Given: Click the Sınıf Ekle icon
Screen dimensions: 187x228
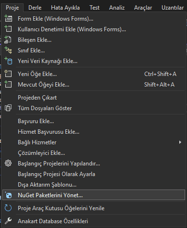Looking at the screenshot, I should pos(8,50).
